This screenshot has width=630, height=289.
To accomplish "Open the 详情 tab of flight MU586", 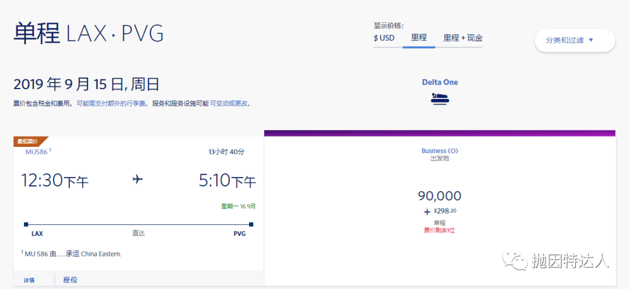I will pyautogui.click(x=29, y=280).
